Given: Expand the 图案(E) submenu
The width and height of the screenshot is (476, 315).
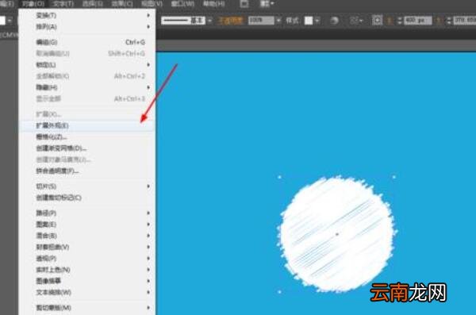Looking at the screenshot, I should 87,225.
